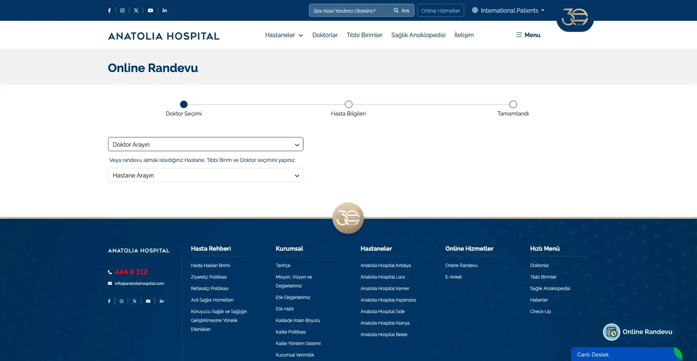The width and height of the screenshot is (697, 361).
Task: Click the floating Online Randevu calendar icon
Action: point(612,332)
